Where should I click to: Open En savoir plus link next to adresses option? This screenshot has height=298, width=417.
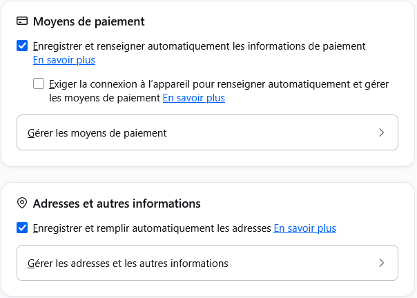pos(304,228)
